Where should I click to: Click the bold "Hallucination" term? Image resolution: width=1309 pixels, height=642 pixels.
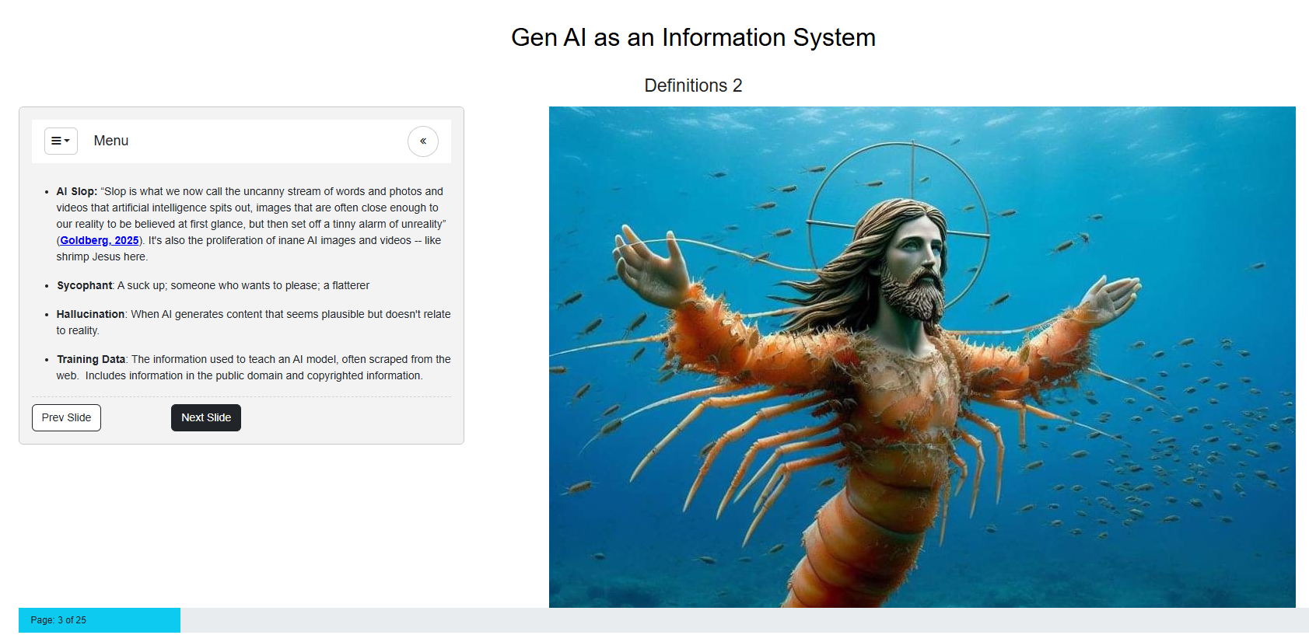90,314
